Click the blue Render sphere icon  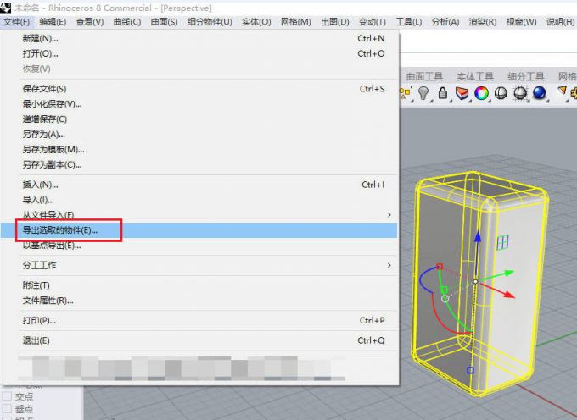(540, 93)
